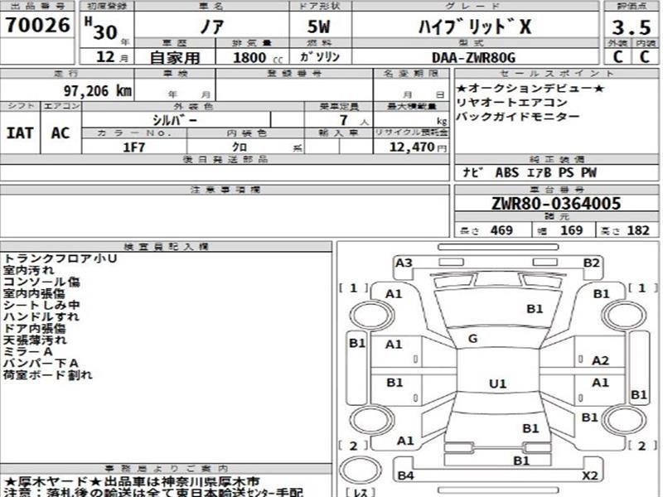
Task: Click the U1 dent mark on roof
Action: (x=498, y=384)
